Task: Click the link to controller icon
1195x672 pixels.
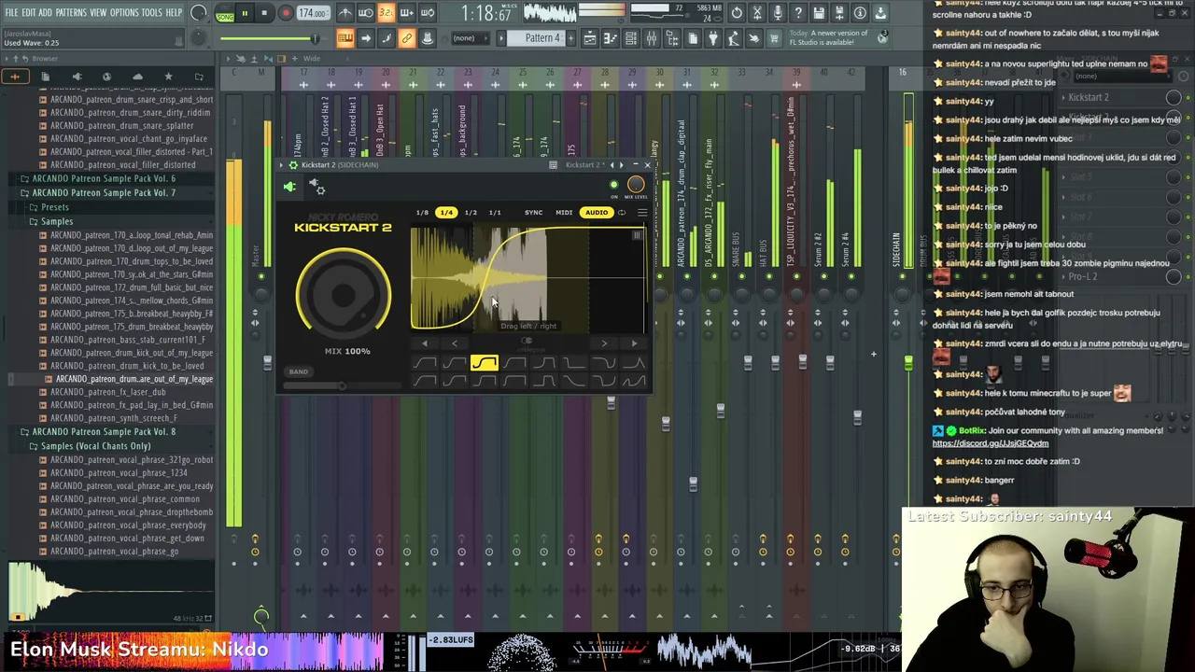Action: pyautogui.click(x=407, y=38)
